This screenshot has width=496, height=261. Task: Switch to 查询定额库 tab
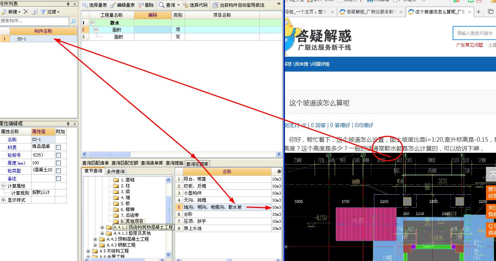(197, 163)
